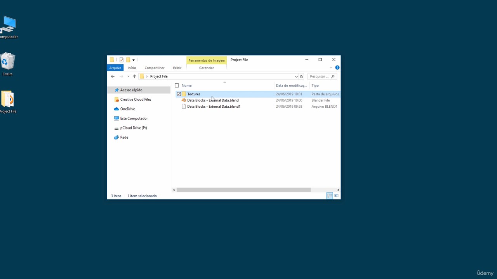Open the recent locations dropdown

coord(128,76)
